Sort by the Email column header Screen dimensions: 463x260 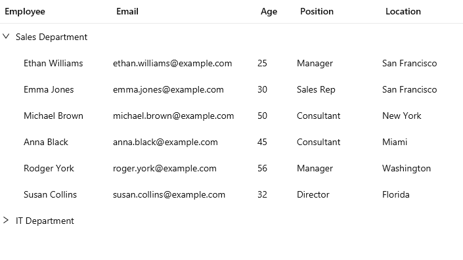127,12
